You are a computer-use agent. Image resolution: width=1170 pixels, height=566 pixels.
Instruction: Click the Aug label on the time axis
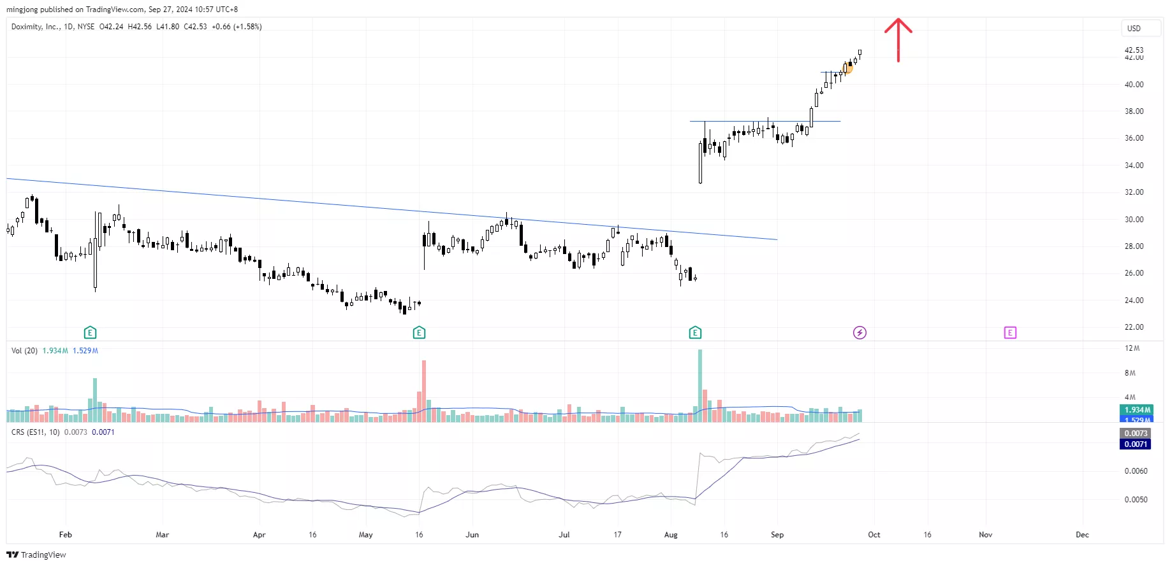point(671,535)
